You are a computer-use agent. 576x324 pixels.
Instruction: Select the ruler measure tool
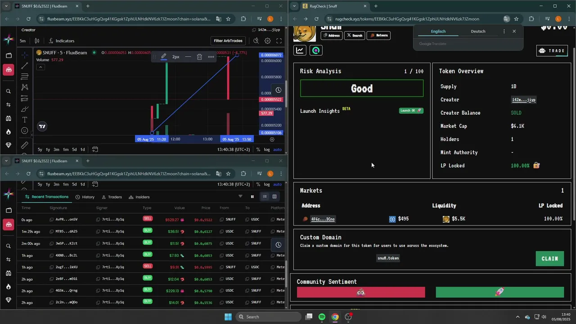pos(25,145)
